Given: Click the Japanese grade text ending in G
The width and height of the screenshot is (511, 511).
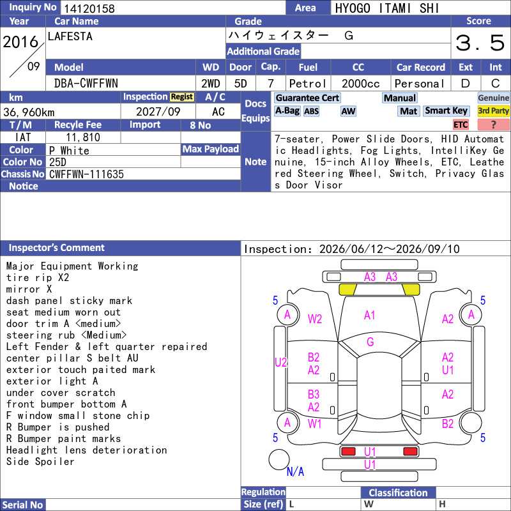Looking at the screenshot, I should coord(291,35).
